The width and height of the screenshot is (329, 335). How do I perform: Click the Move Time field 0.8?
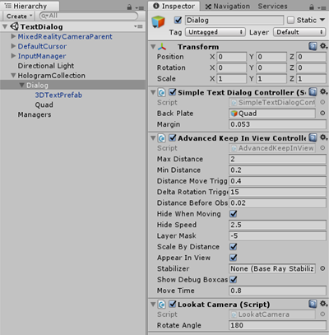click(277, 291)
